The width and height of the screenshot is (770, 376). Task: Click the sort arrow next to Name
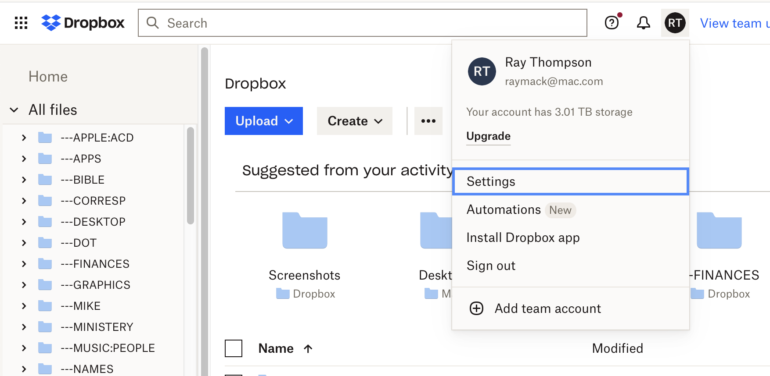308,349
